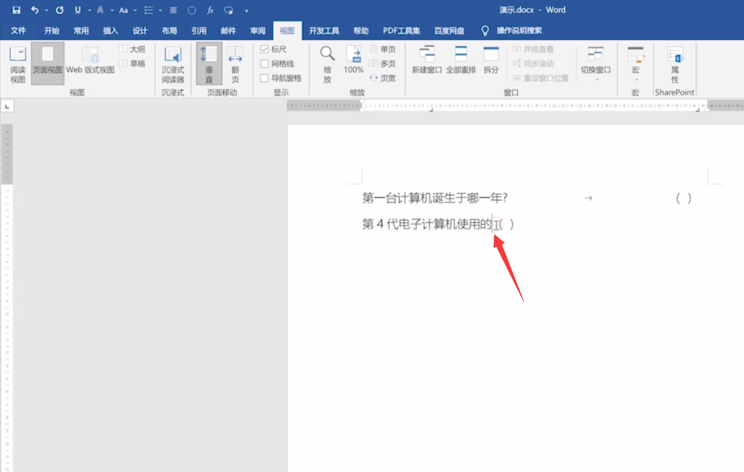This screenshot has width=744, height=472.
Task: Expand the text effects dropdown arrow
Action: point(112,10)
